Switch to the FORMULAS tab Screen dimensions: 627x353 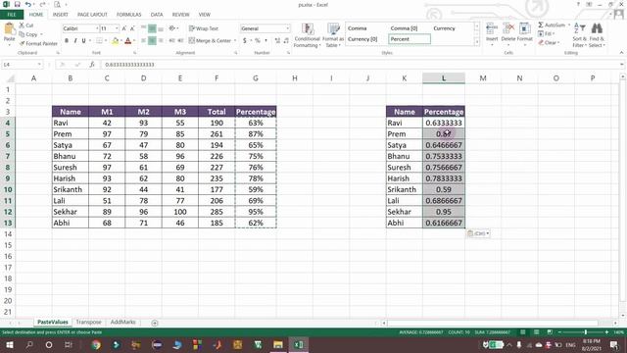128,15
